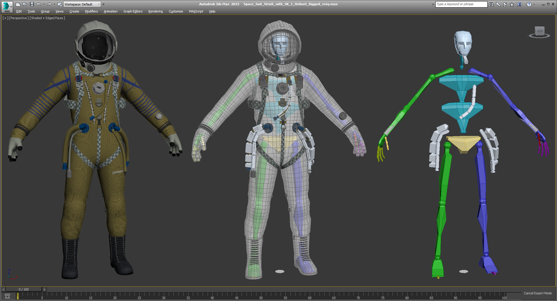Click the 0 / 100 time slider

[24, 289]
